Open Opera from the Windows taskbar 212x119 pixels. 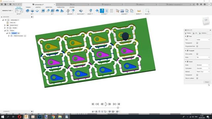20,117
